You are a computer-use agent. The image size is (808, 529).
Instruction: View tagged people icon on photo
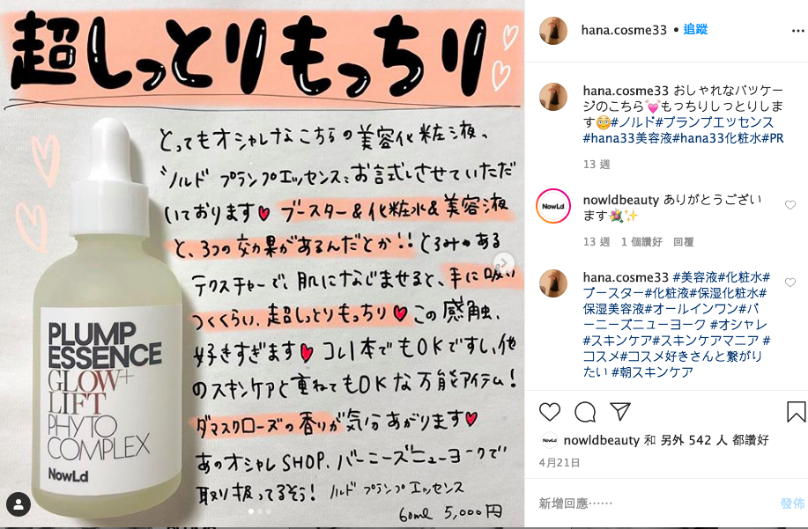[19, 505]
